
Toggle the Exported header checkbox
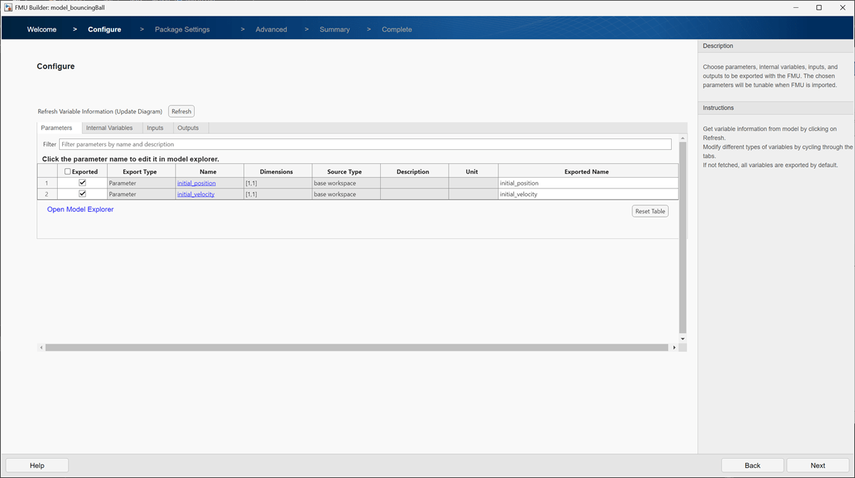68,172
